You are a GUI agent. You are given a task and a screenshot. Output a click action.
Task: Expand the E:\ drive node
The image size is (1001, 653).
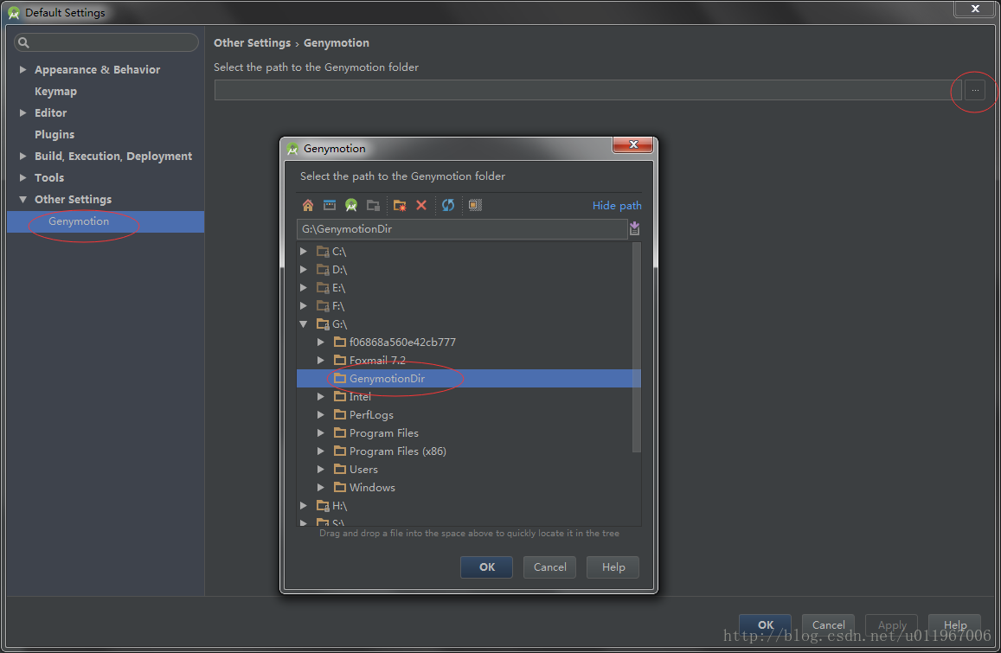tap(304, 288)
